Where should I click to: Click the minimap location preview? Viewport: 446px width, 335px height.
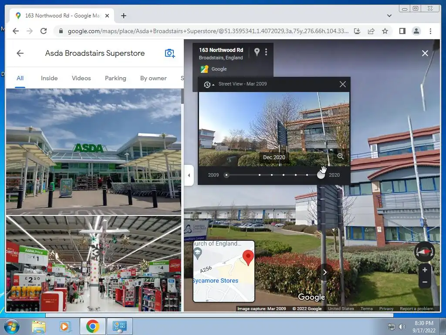(x=224, y=271)
